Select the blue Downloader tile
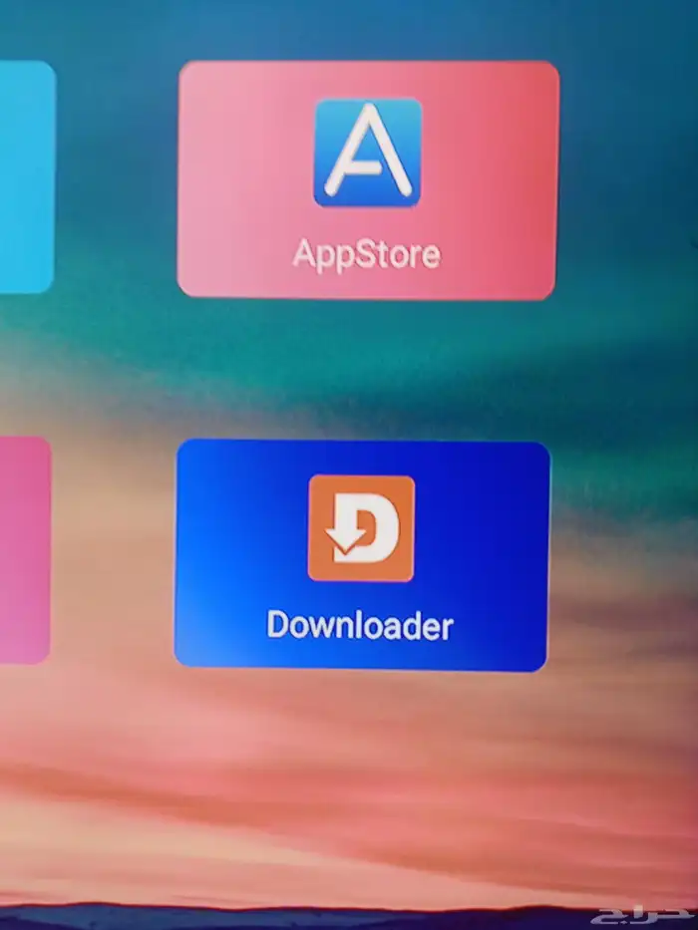This screenshot has width=698, height=930. (x=361, y=555)
